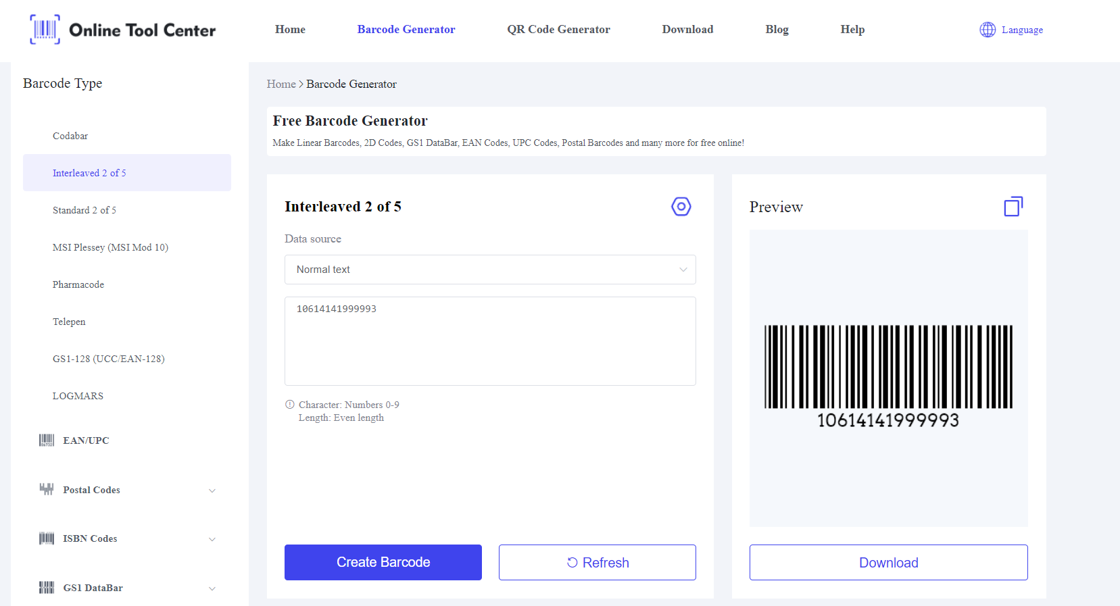Image resolution: width=1120 pixels, height=606 pixels.
Task: Click the Online Tool Center logo icon
Action: 45,30
